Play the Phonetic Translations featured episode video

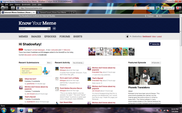(145, 76)
